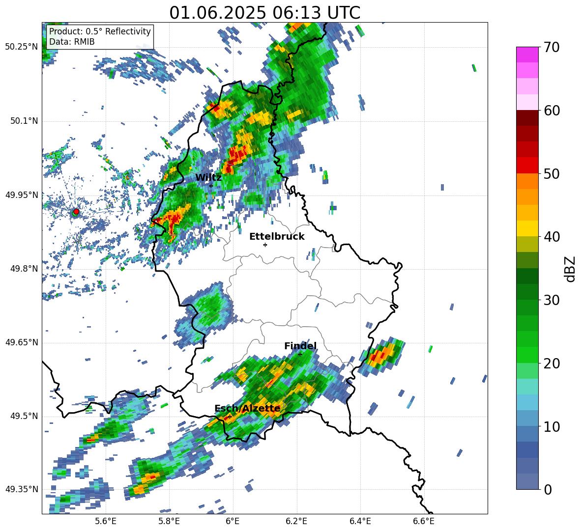The height and width of the screenshot is (531, 582).
Task: Click the dBZ colorbar axis label
Action: 571,269
